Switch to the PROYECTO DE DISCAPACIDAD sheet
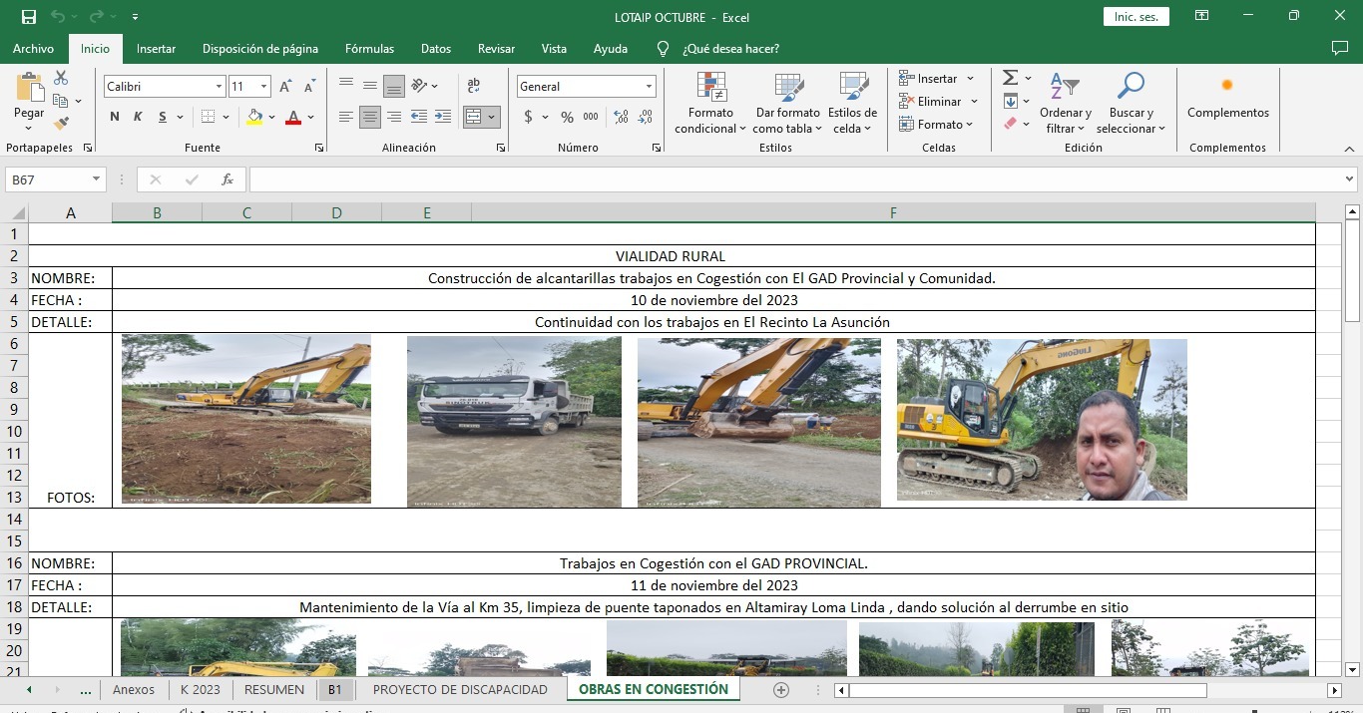This screenshot has width=1363, height=713. point(460,689)
